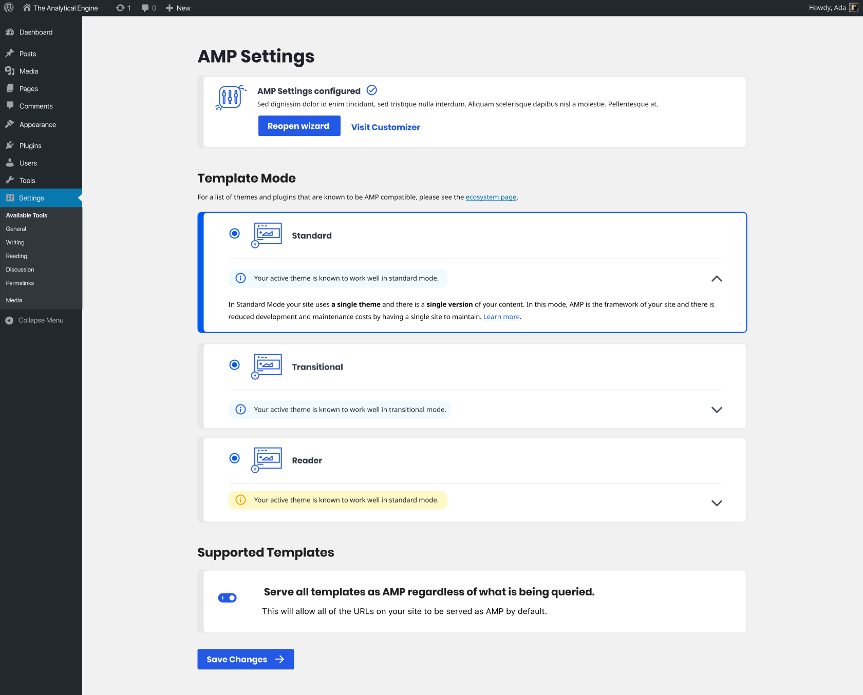This screenshot has width=863, height=695.
Task: Click the info icon in Standard notice
Action: point(240,278)
